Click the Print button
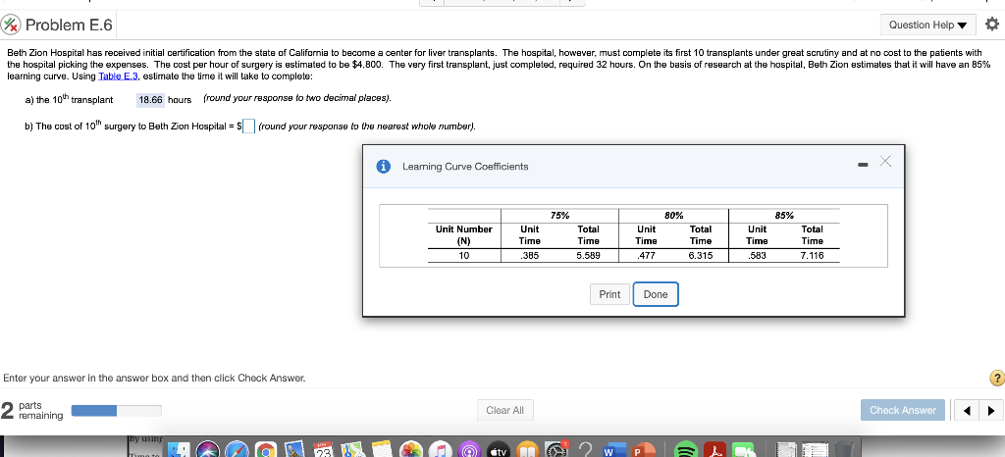1005x457 pixels. point(609,294)
